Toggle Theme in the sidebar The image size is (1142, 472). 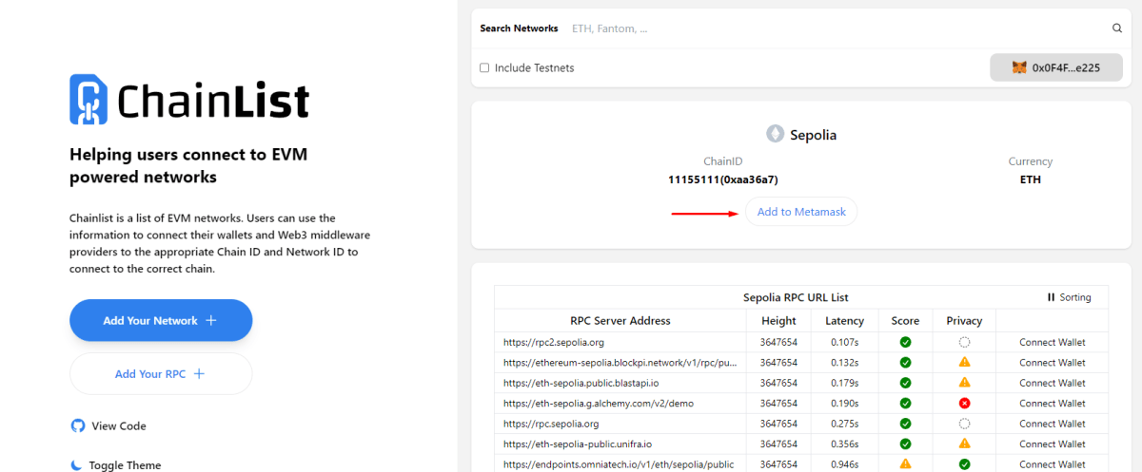pyautogui.click(x=125, y=465)
